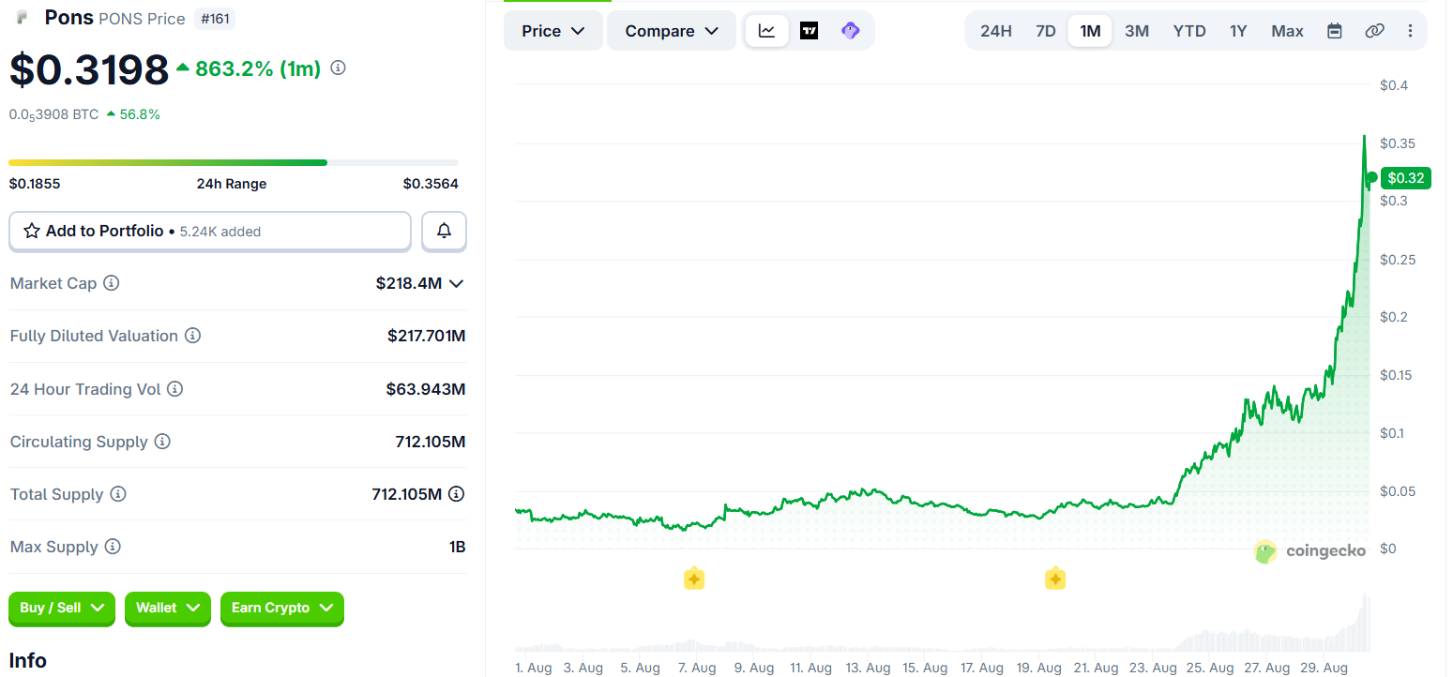Select the 7D time range
The height and width of the screenshot is (677, 1453).
point(1045,31)
